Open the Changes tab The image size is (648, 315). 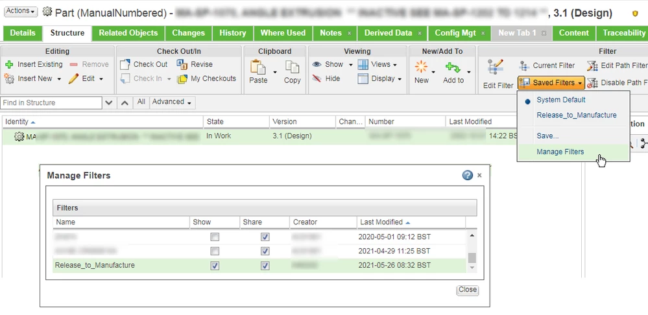(189, 33)
